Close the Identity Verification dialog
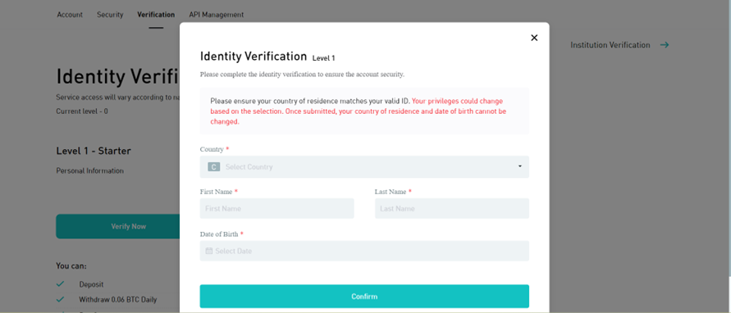This screenshot has width=731, height=313. 534,38
